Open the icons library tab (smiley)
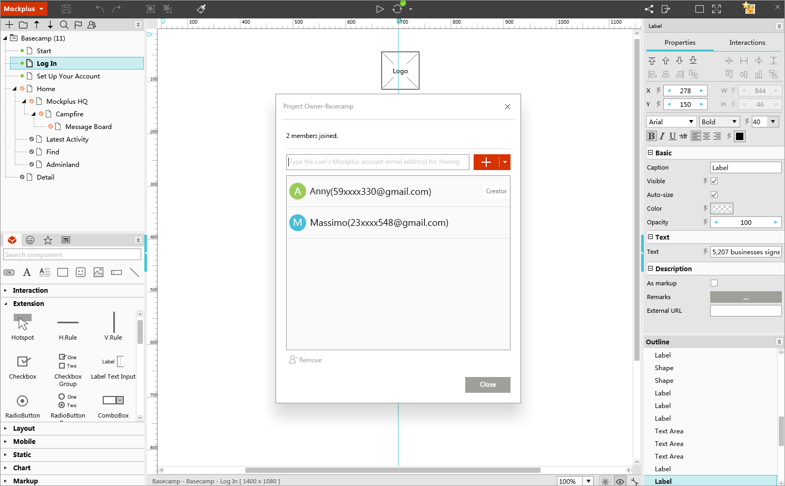The width and height of the screenshot is (785, 486). click(x=30, y=240)
